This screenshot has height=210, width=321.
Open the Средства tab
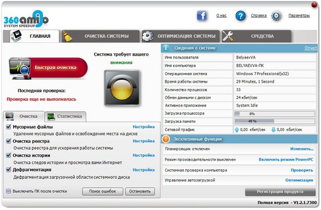coord(257,36)
